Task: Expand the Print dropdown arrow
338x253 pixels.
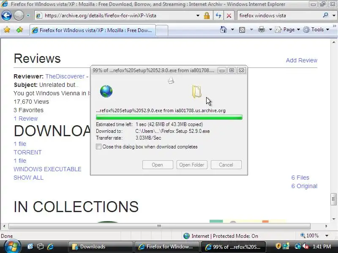Action: tap(270, 30)
